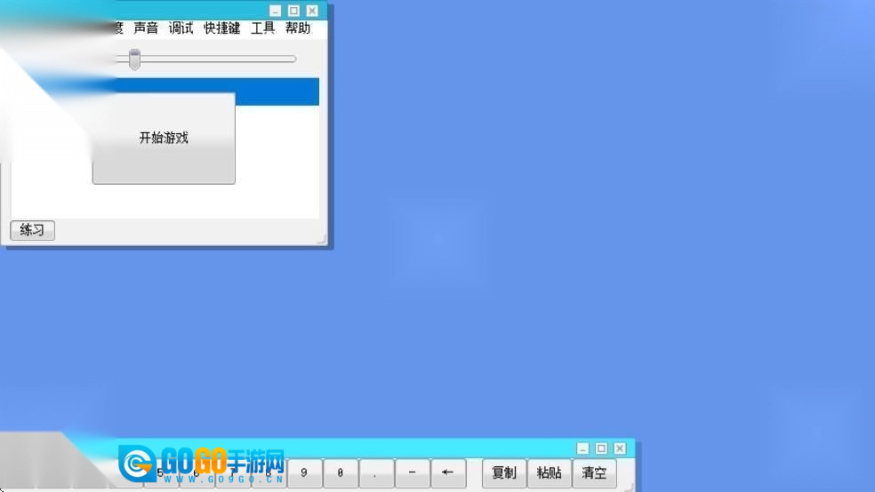Start the game with 开始游戏 button

tap(164, 139)
